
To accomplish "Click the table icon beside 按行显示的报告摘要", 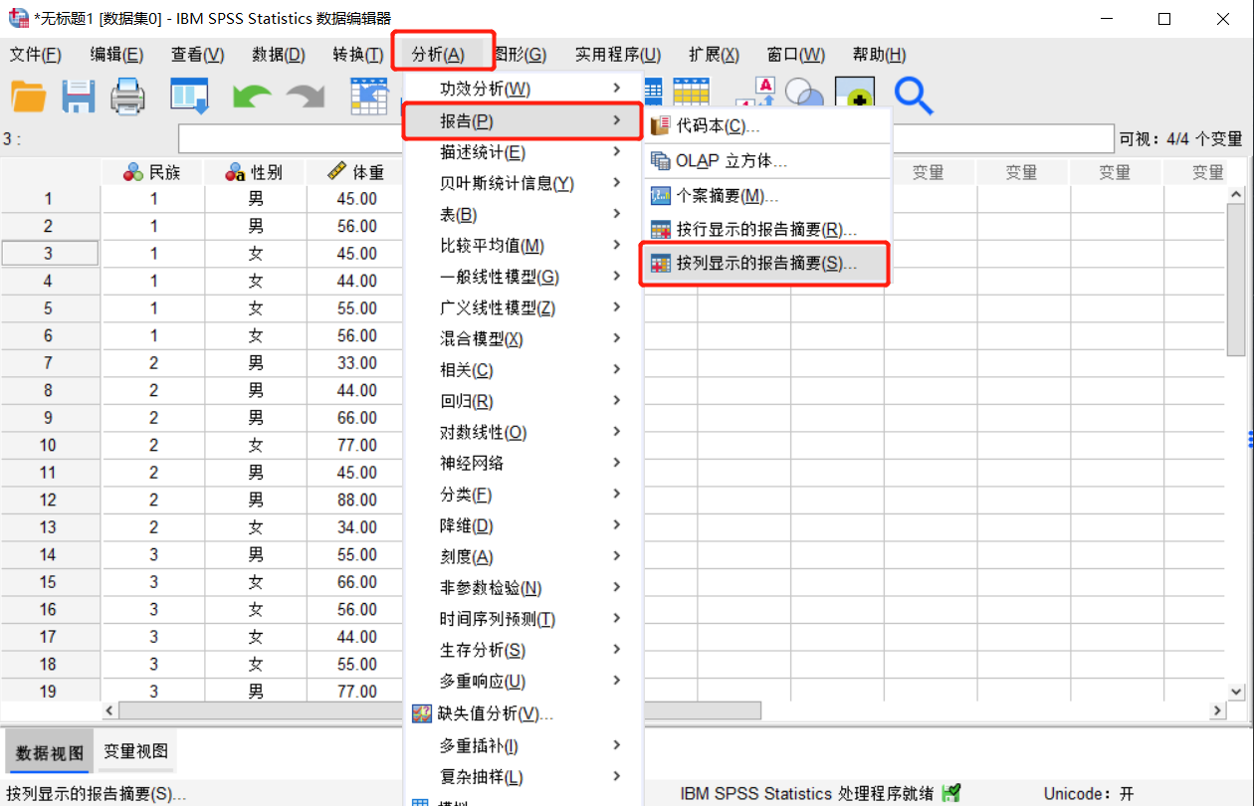I will click(660, 230).
